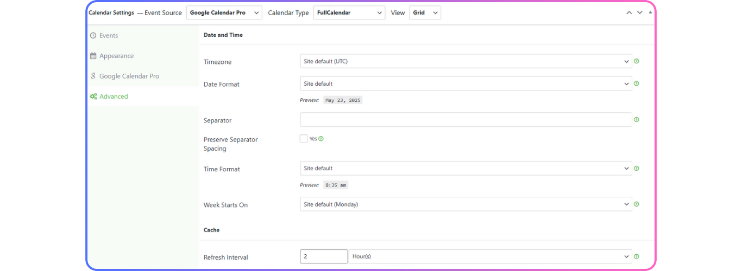Click the Timezone label

217,62
